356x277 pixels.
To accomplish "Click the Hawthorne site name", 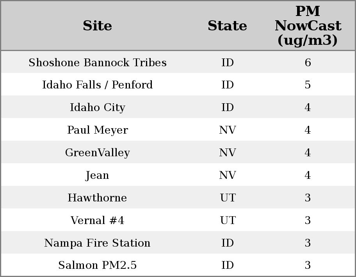I will coord(98,198).
